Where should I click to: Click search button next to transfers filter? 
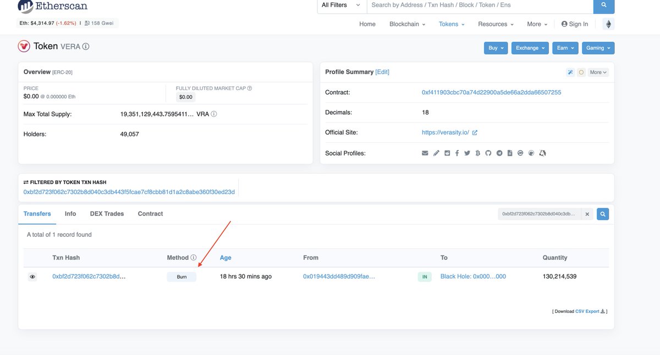point(603,214)
